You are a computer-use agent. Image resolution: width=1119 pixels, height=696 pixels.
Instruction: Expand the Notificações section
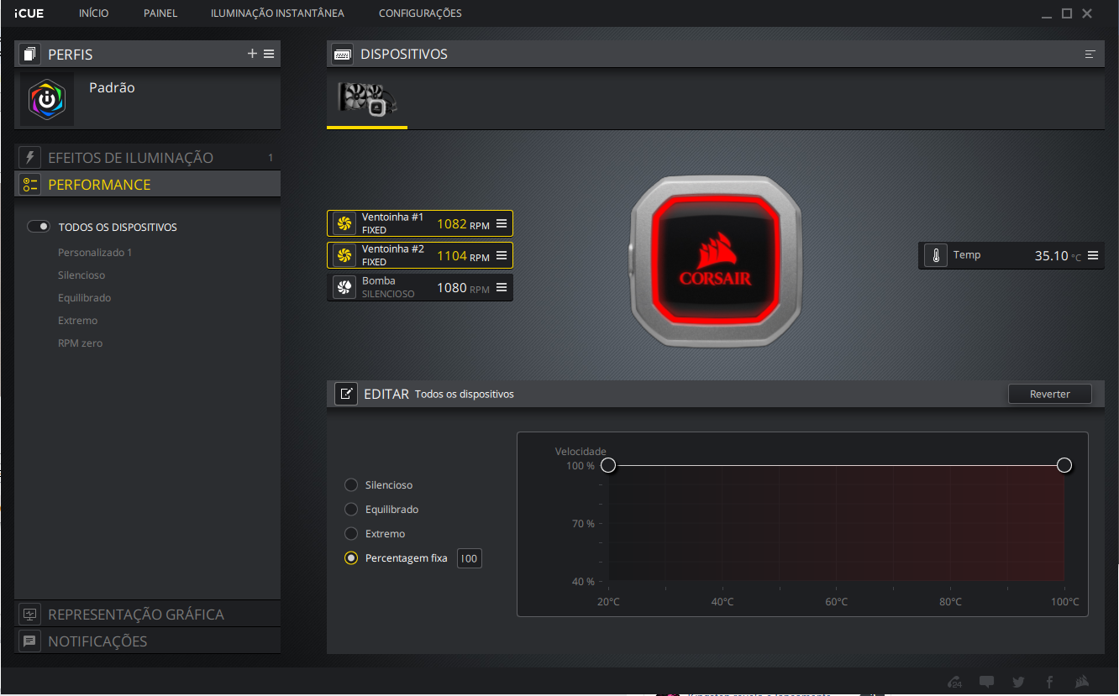[x=148, y=641]
